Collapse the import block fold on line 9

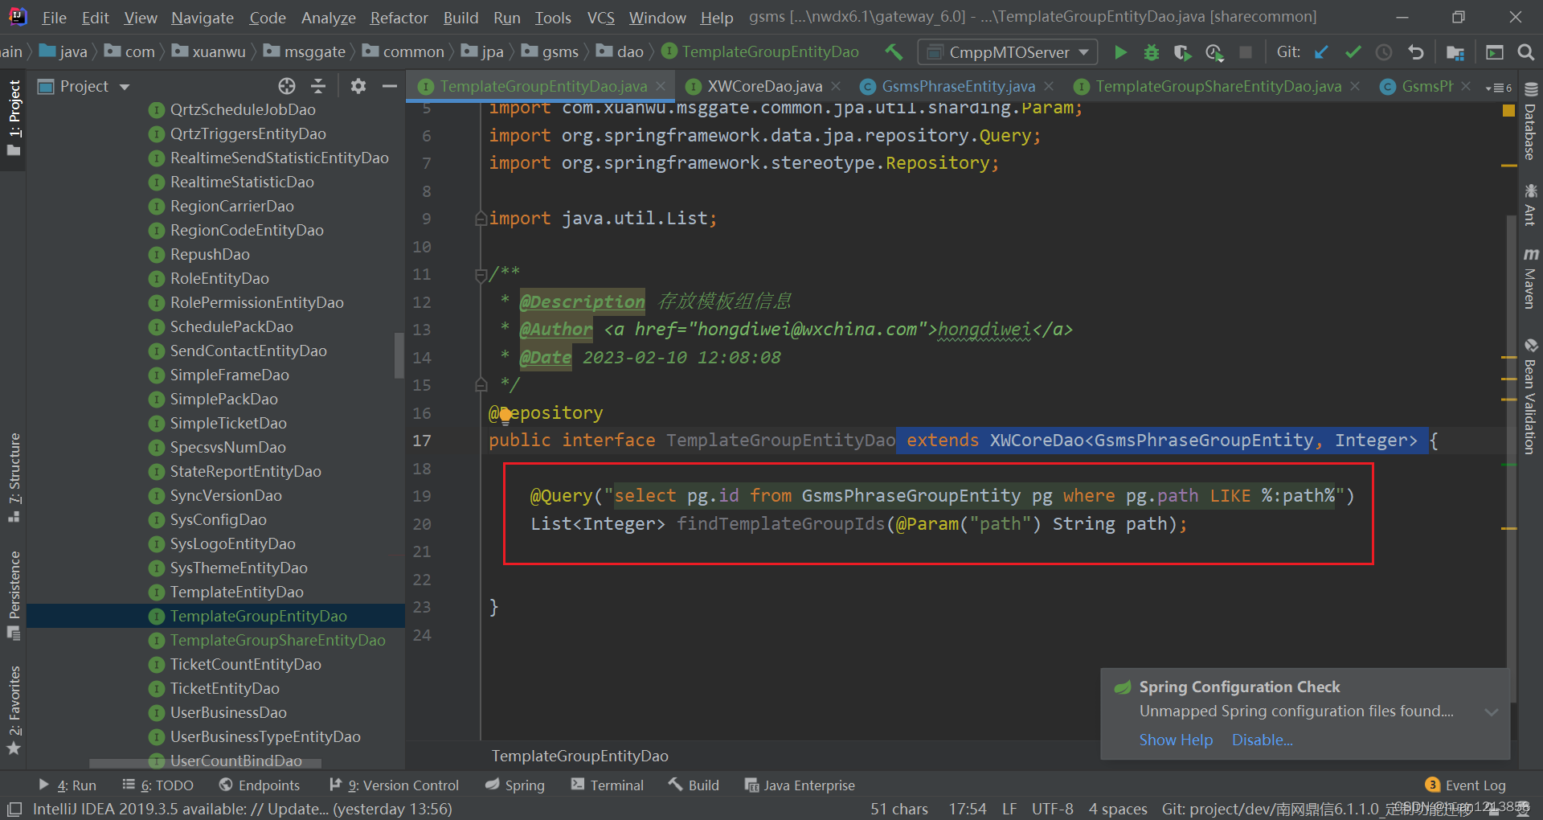pyautogui.click(x=481, y=219)
